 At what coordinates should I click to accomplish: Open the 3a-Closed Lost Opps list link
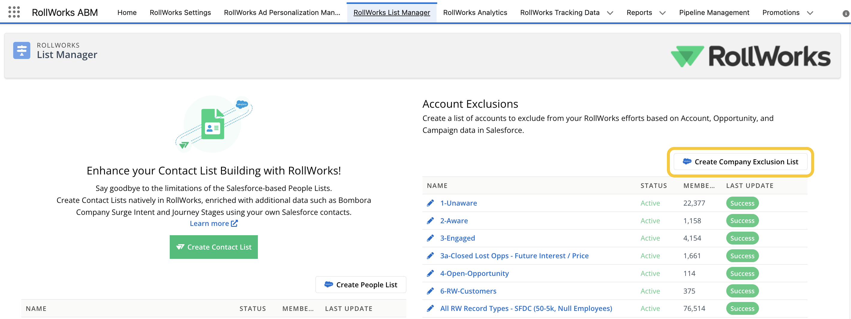[x=514, y=256]
